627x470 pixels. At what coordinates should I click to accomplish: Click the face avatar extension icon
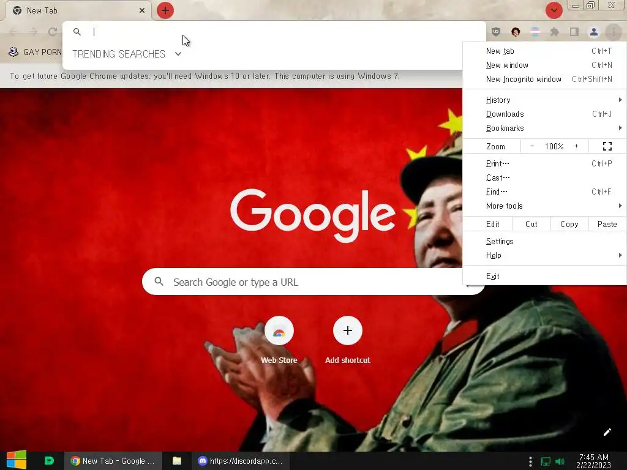(x=516, y=32)
